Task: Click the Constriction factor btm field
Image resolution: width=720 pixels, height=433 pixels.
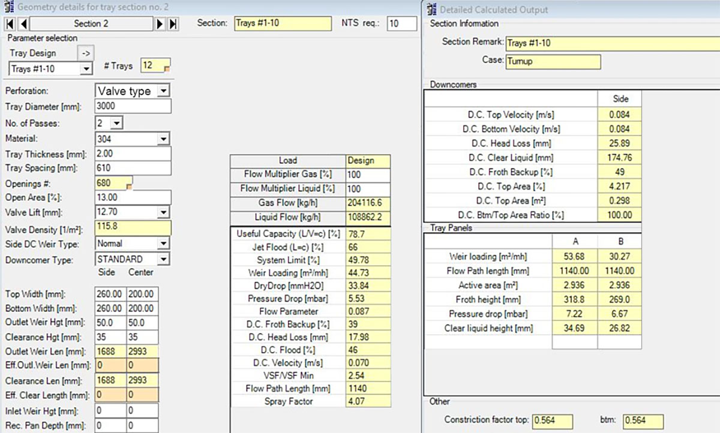Action: (x=643, y=420)
